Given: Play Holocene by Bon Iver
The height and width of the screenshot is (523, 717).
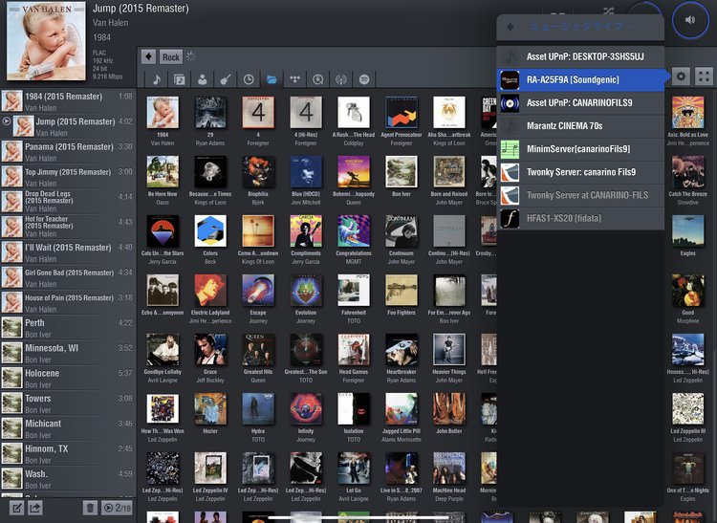Looking at the screenshot, I should click(x=68, y=378).
